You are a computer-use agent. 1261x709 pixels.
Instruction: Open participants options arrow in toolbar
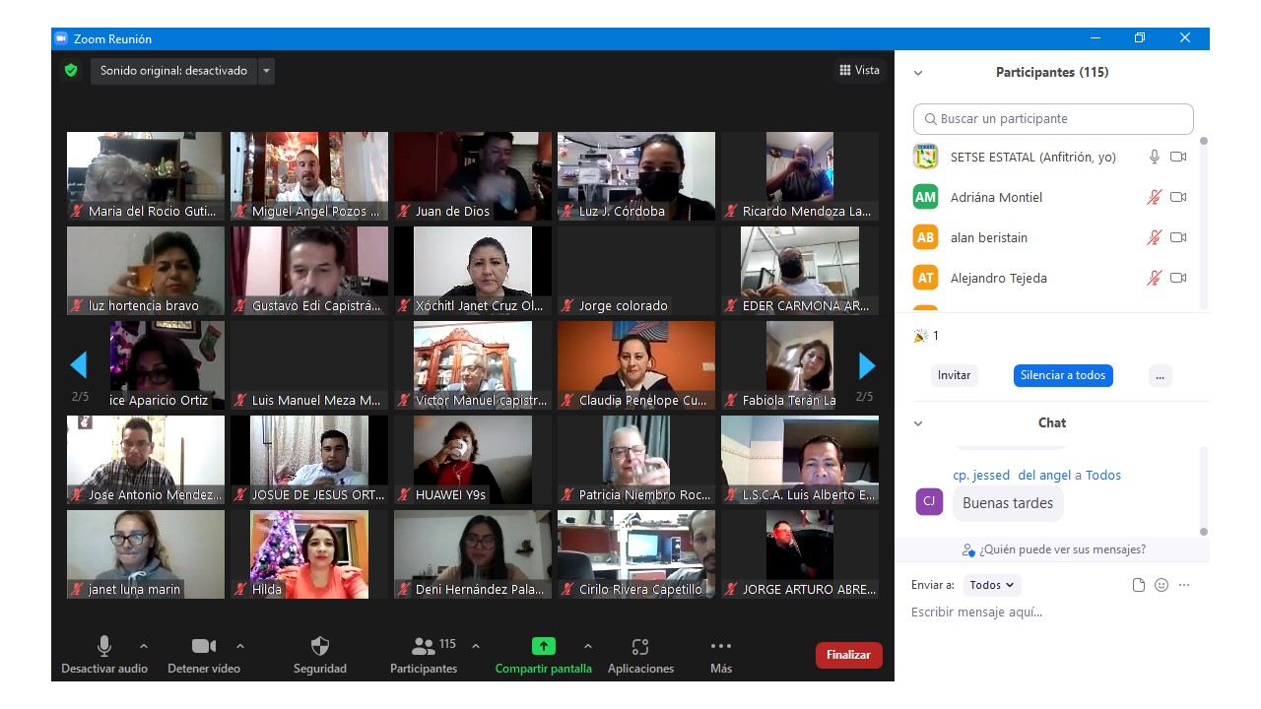pos(476,646)
